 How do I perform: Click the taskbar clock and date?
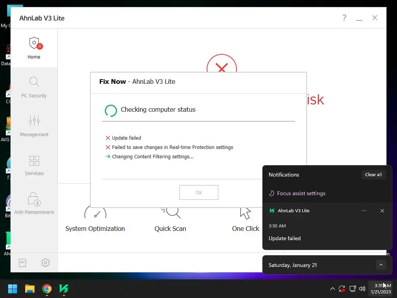pos(381,289)
